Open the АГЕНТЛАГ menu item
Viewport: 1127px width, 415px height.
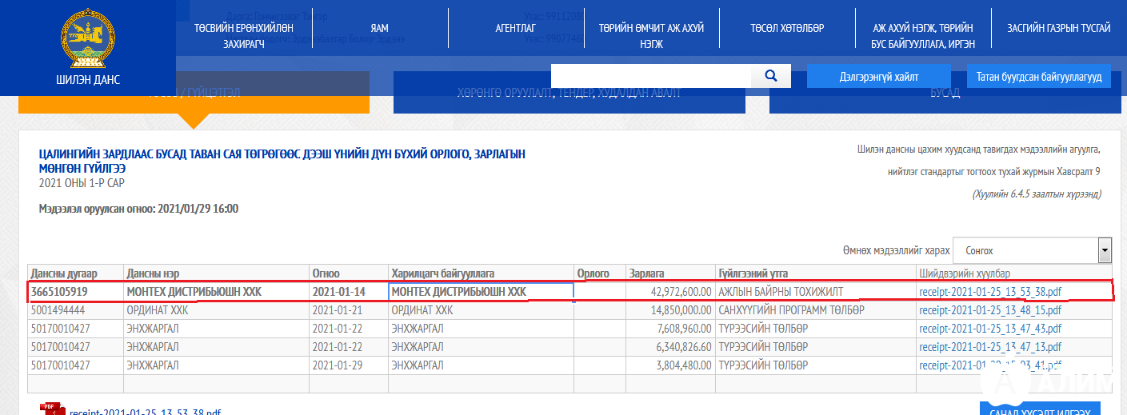coord(516,28)
